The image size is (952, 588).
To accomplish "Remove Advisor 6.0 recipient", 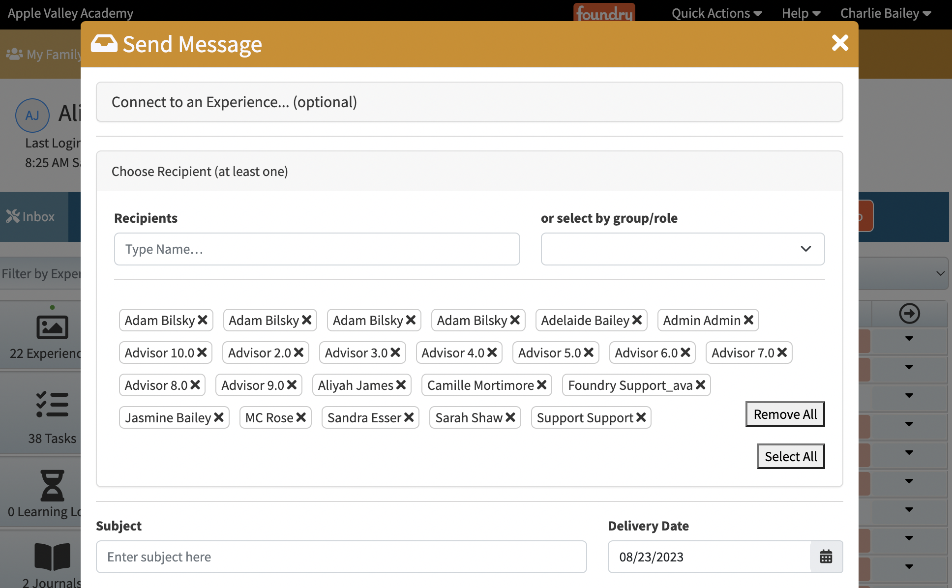I will (x=685, y=353).
